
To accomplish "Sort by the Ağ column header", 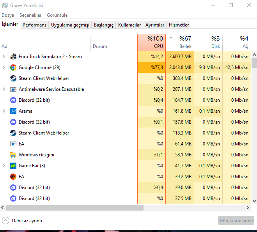I will (237, 43).
